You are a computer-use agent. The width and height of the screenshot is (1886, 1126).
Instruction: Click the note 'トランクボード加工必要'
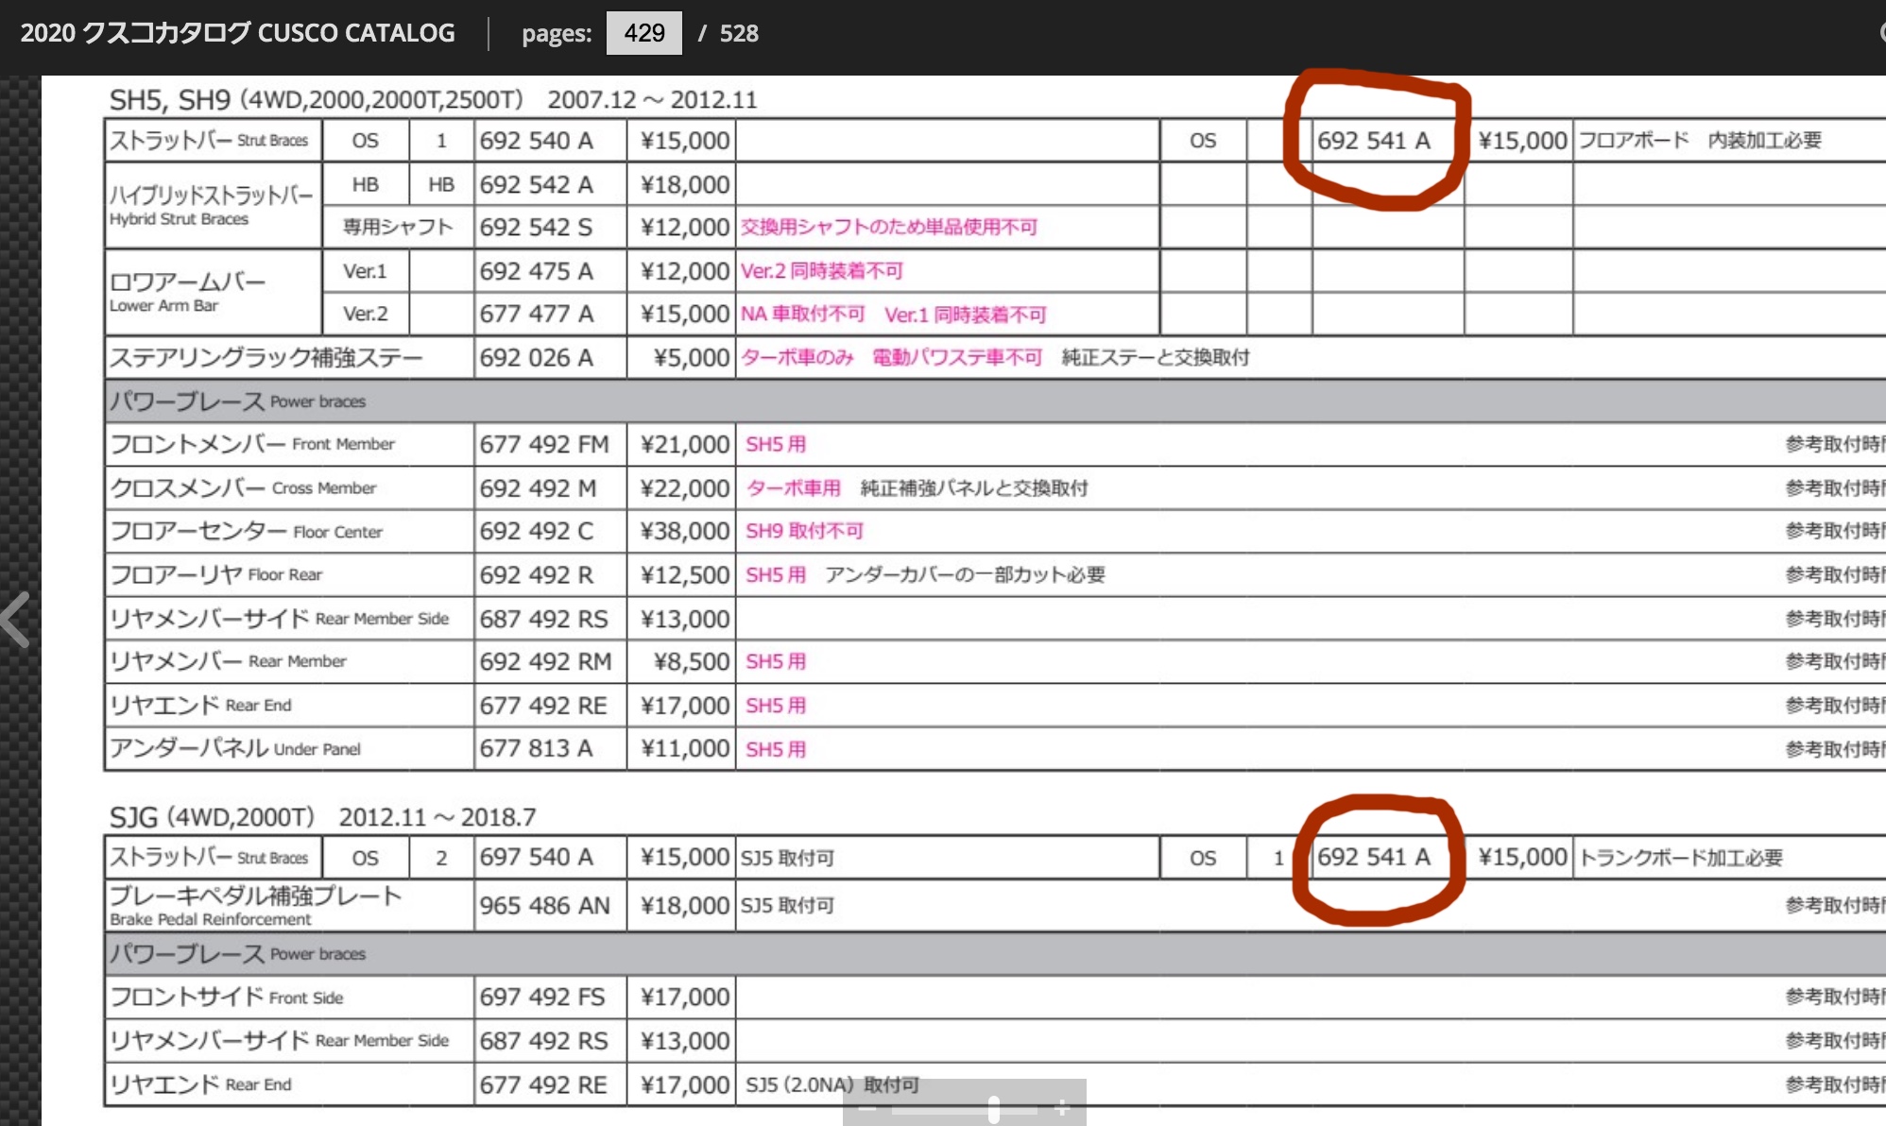coord(1681,857)
